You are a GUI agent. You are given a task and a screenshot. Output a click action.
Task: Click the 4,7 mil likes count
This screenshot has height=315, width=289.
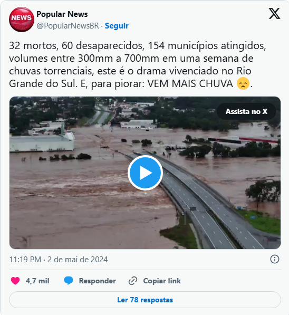pyautogui.click(x=37, y=281)
